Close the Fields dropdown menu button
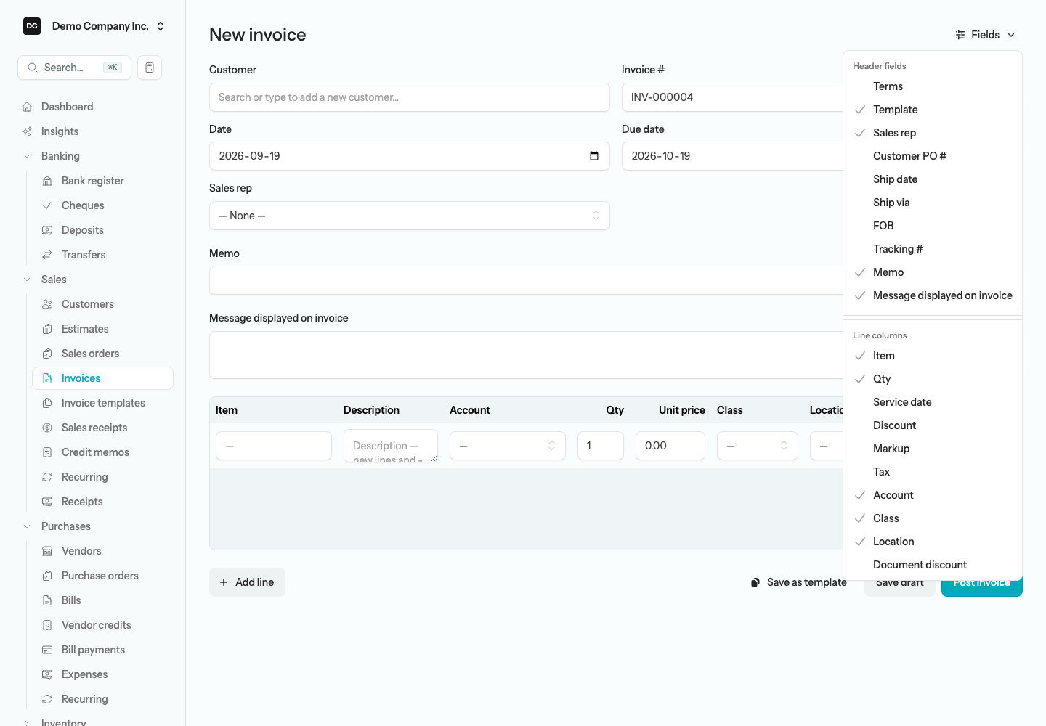 (986, 35)
